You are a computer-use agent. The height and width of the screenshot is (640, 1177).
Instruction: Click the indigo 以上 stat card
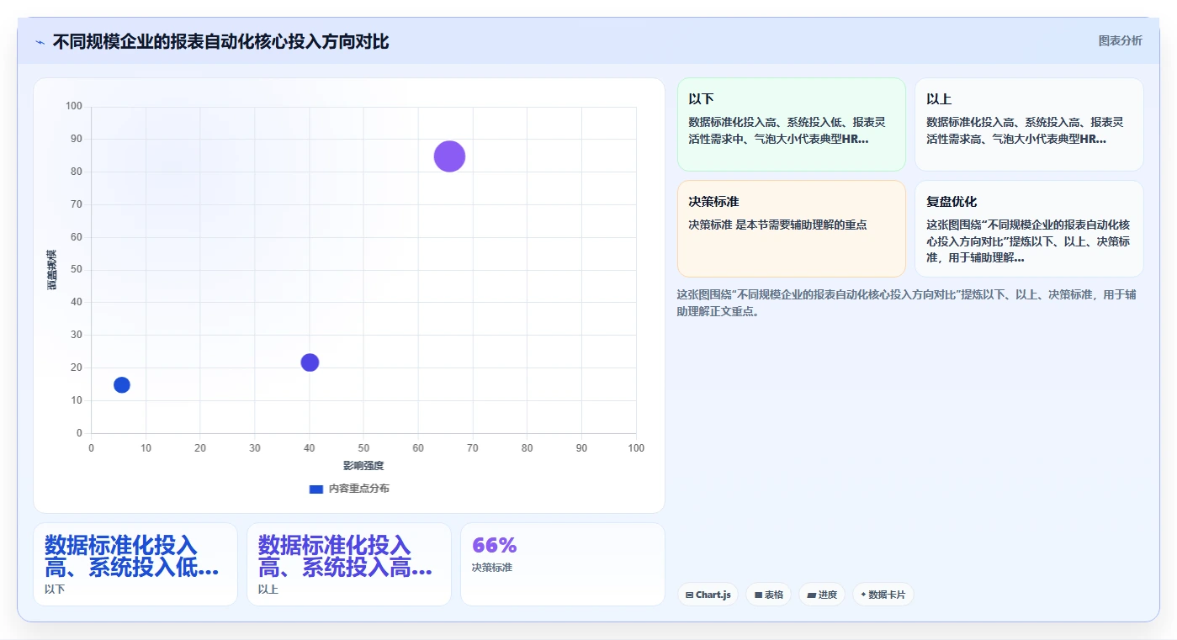[348, 564]
